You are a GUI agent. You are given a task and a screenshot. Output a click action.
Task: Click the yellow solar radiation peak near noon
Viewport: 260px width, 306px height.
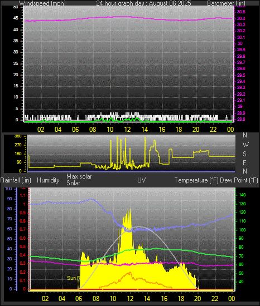130,210
